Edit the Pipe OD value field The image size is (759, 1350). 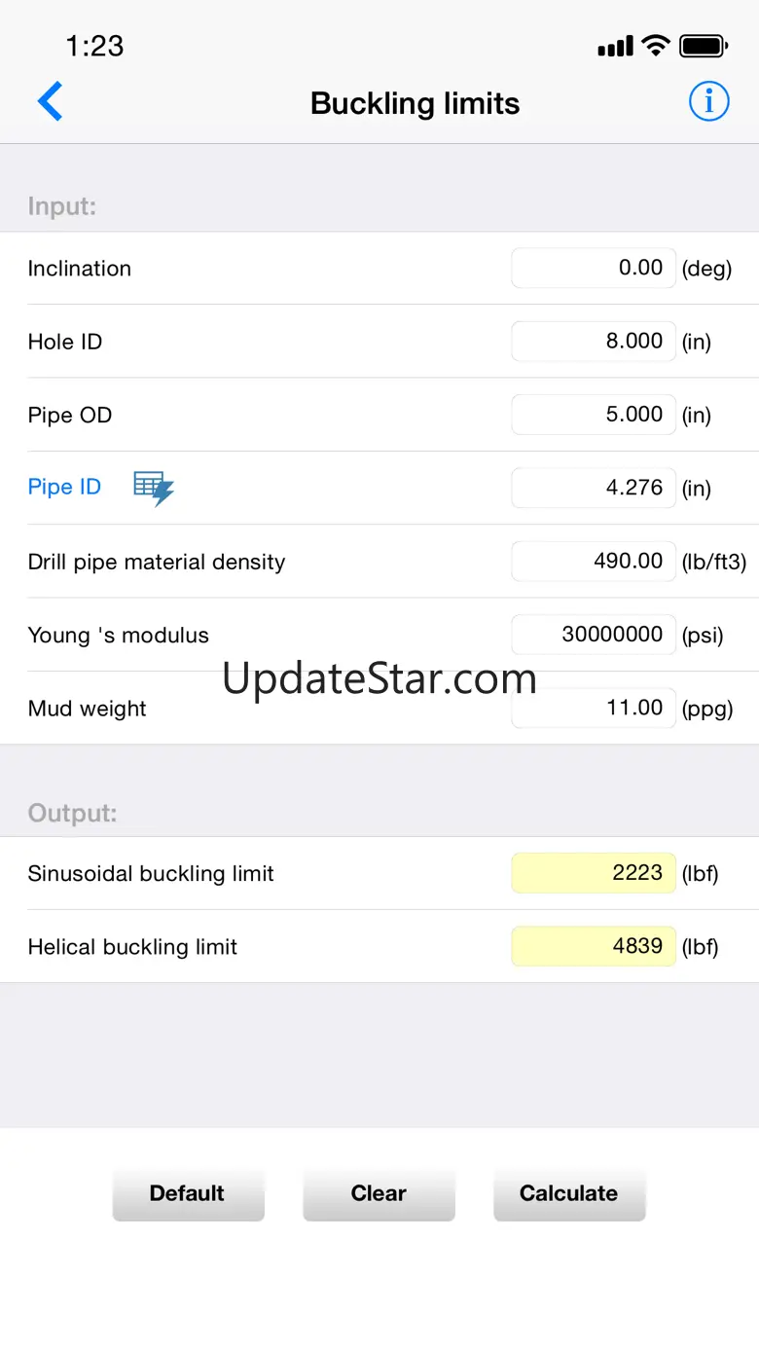tap(593, 415)
